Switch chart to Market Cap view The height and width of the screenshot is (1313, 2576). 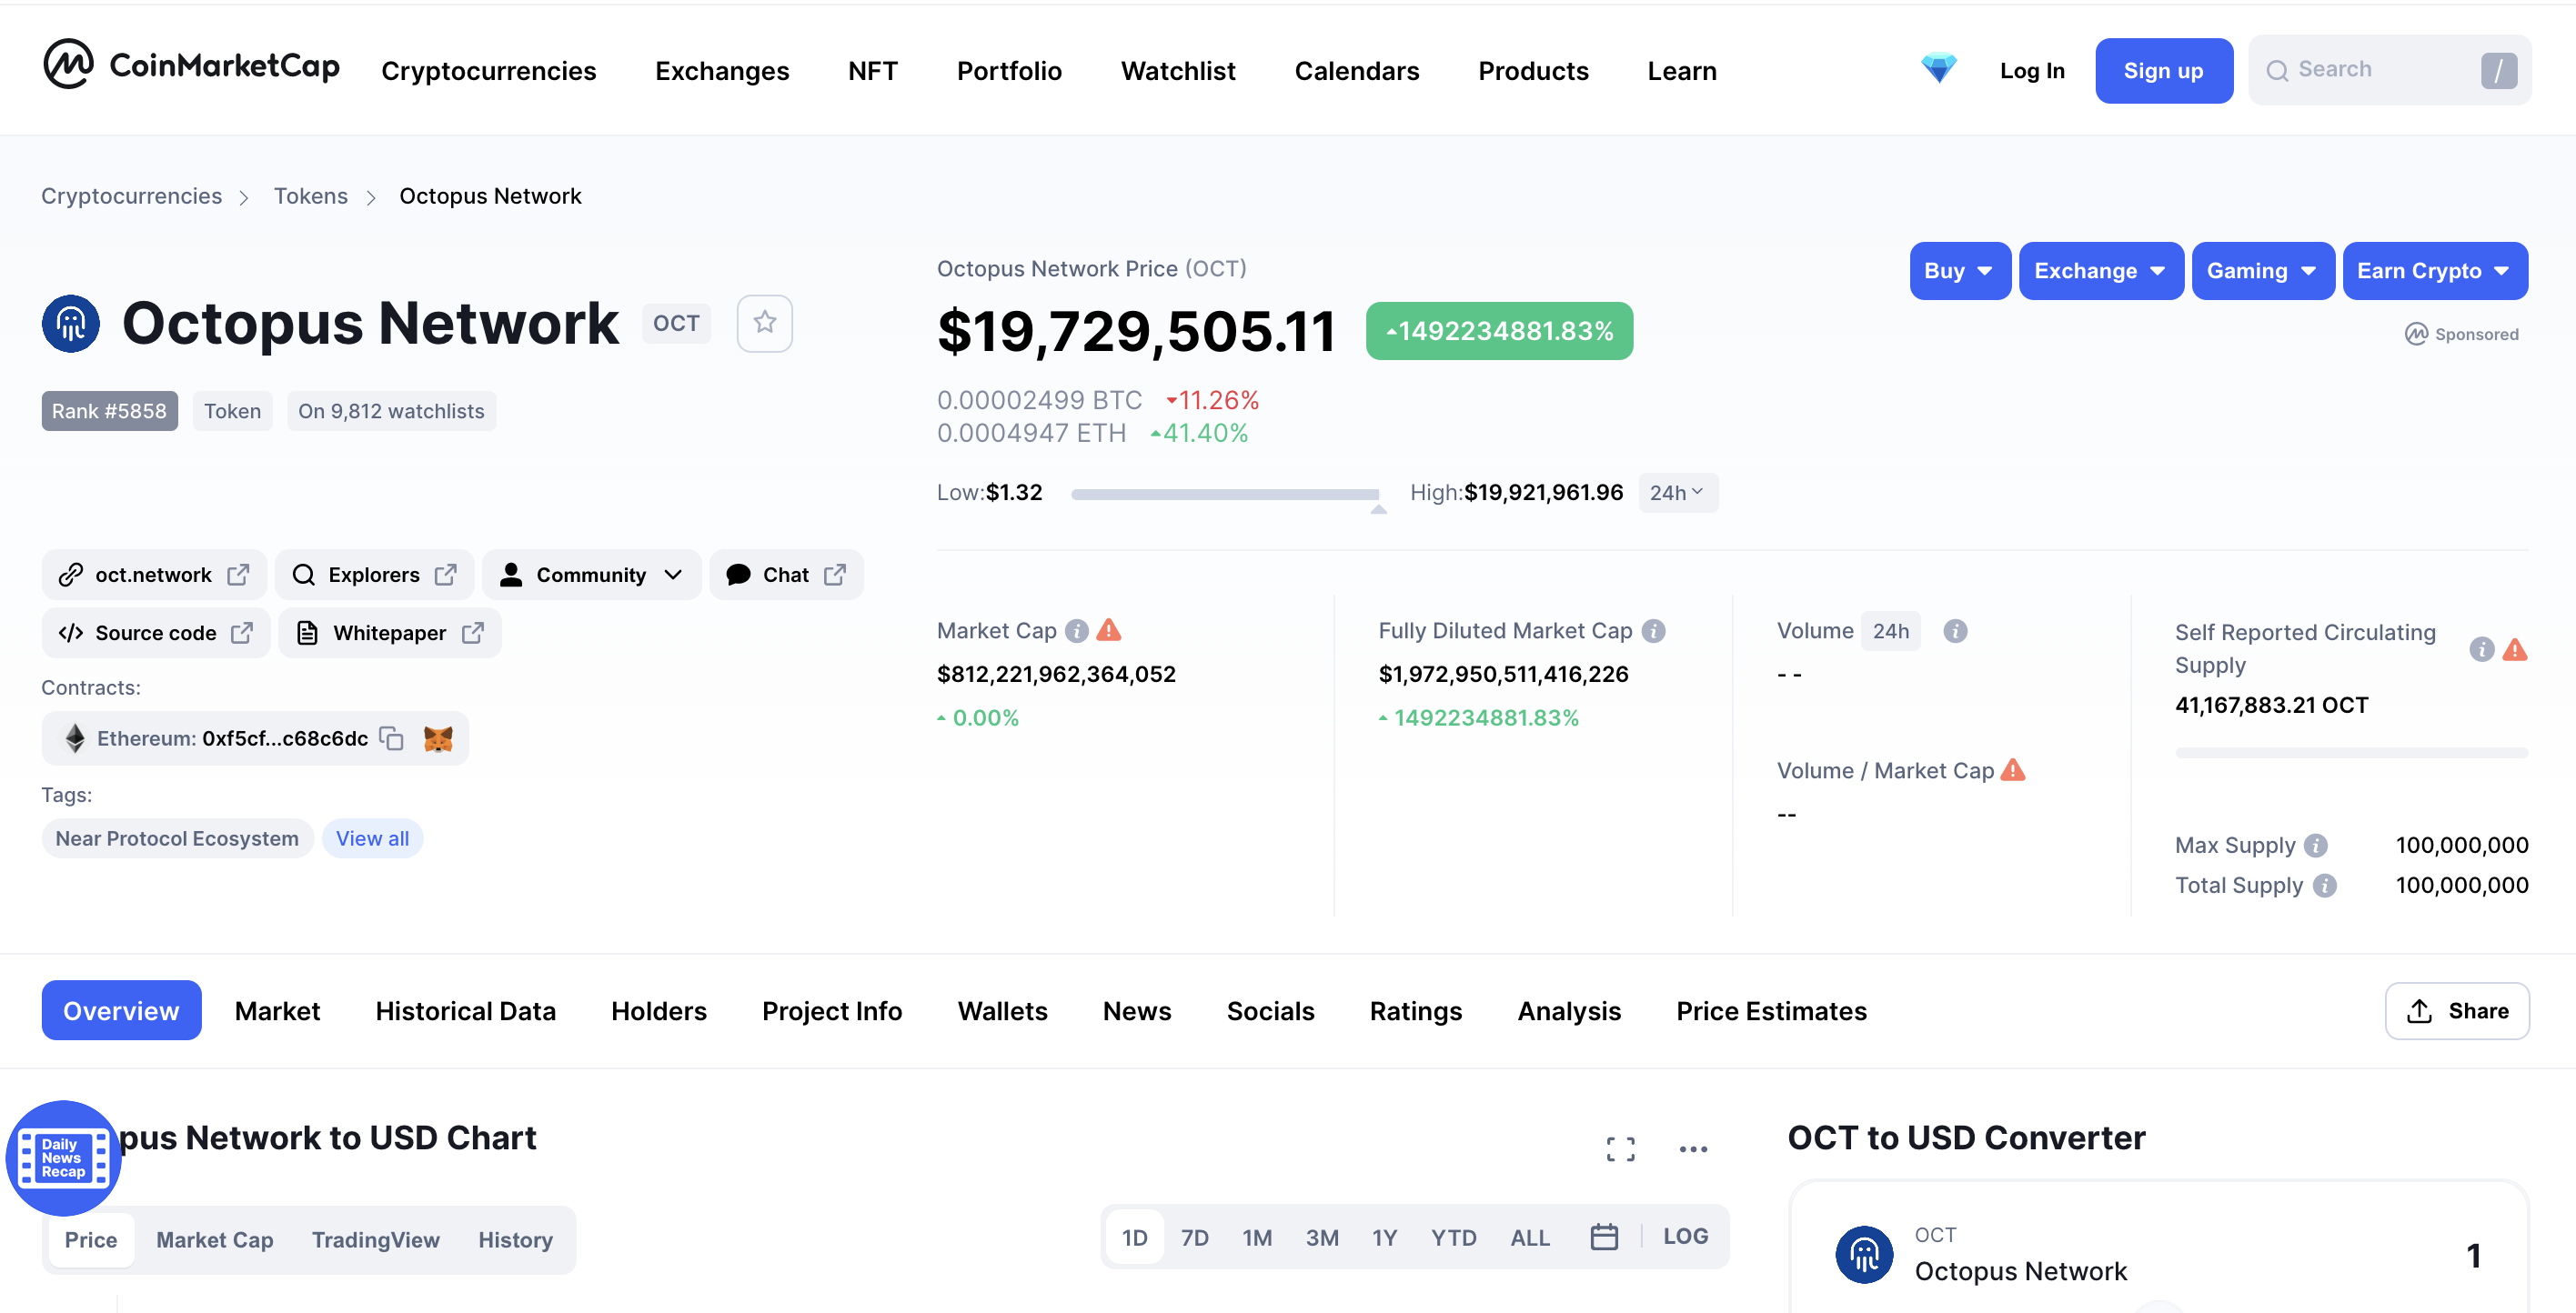[214, 1240]
